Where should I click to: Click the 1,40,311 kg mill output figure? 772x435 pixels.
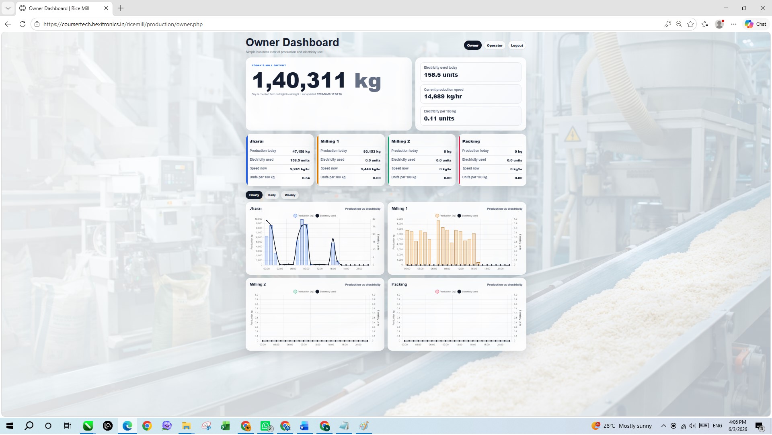316,80
